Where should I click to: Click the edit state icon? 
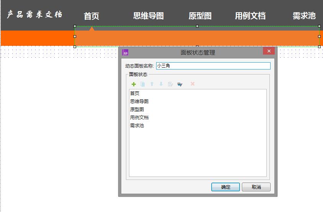[x=170, y=84]
